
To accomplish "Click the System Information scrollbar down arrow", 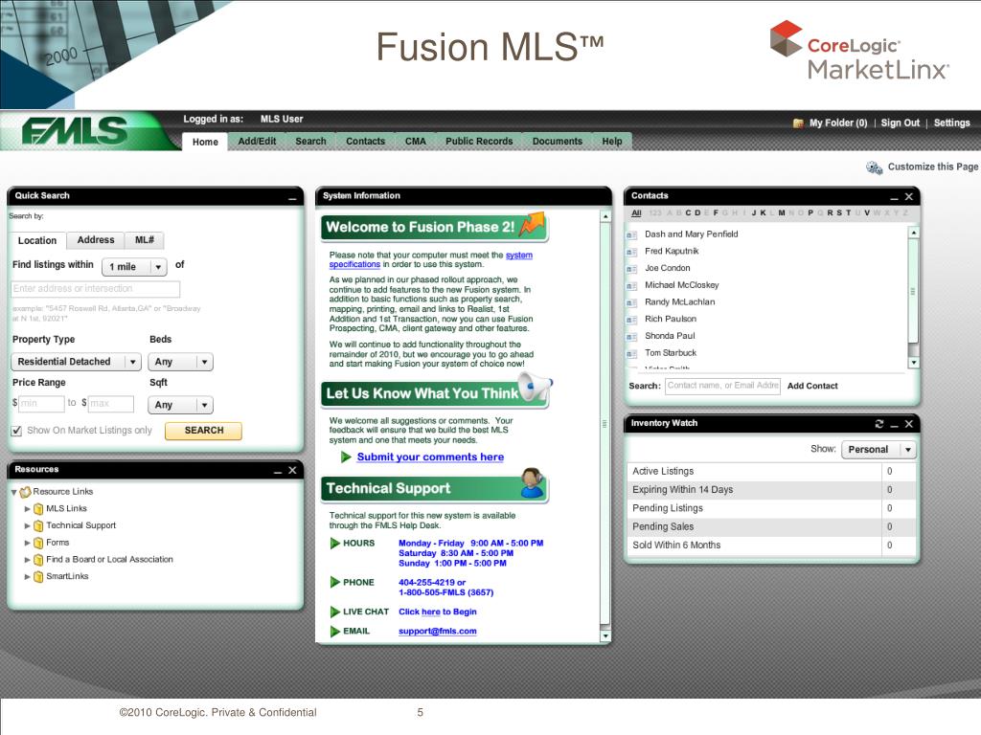I will (x=605, y=636).
